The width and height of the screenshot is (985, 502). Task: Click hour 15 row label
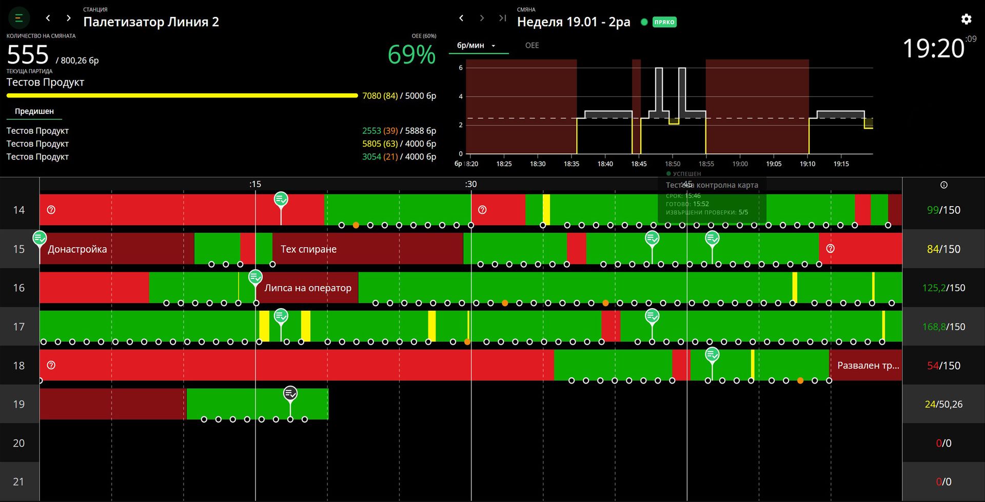coord(19,249)
